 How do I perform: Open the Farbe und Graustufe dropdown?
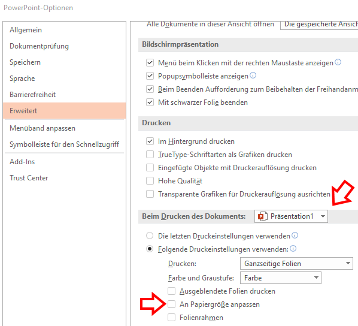click(x=281, y=278)
